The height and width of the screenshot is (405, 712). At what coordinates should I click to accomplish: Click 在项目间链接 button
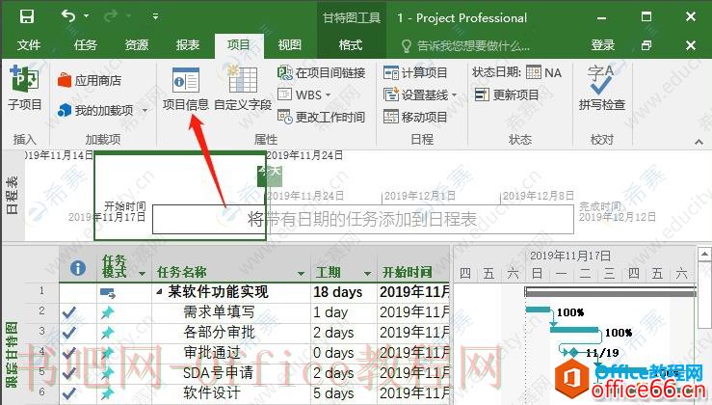click(x=322, y=72)
